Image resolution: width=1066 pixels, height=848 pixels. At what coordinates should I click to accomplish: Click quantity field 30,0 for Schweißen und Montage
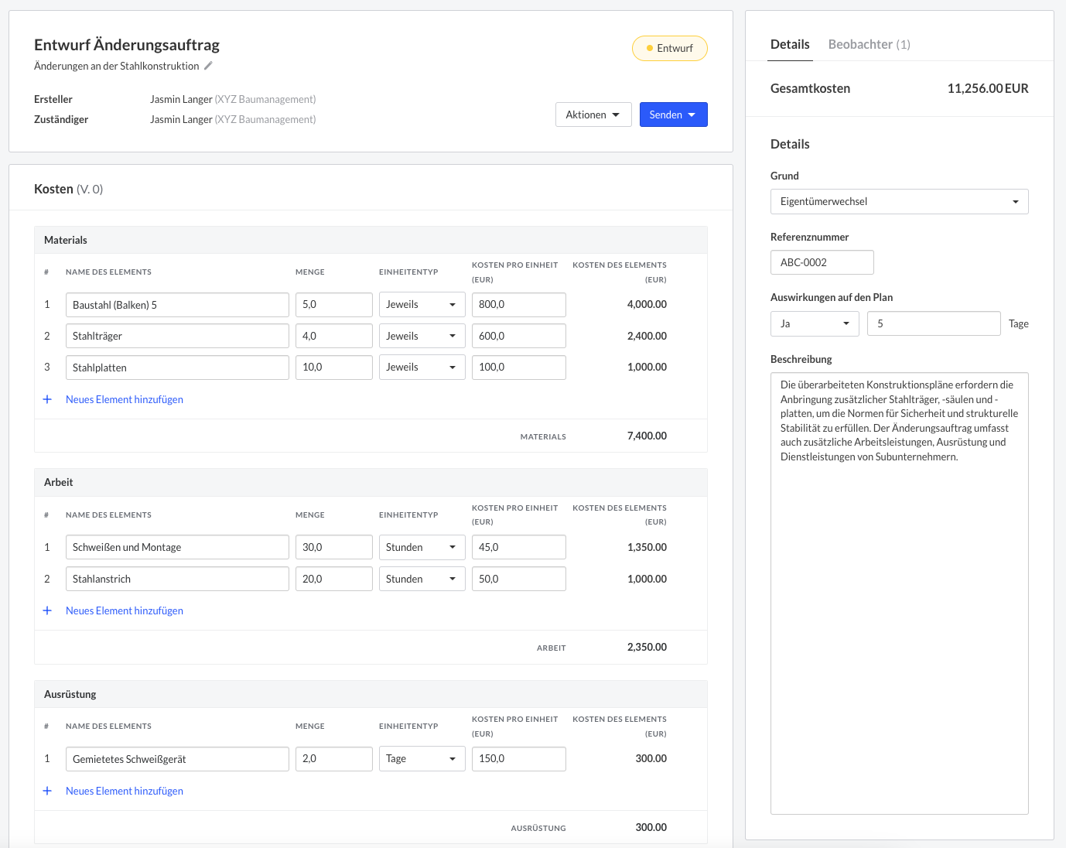coord(333,547)
